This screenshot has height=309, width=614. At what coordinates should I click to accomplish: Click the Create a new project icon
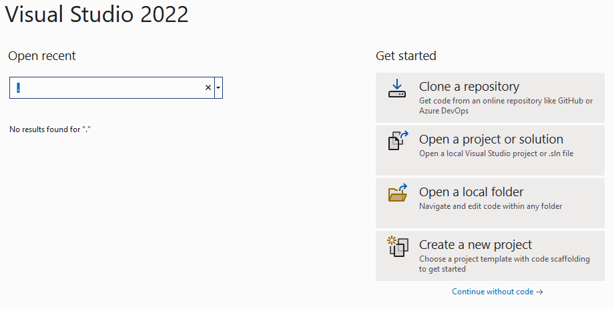coord(397,246)
